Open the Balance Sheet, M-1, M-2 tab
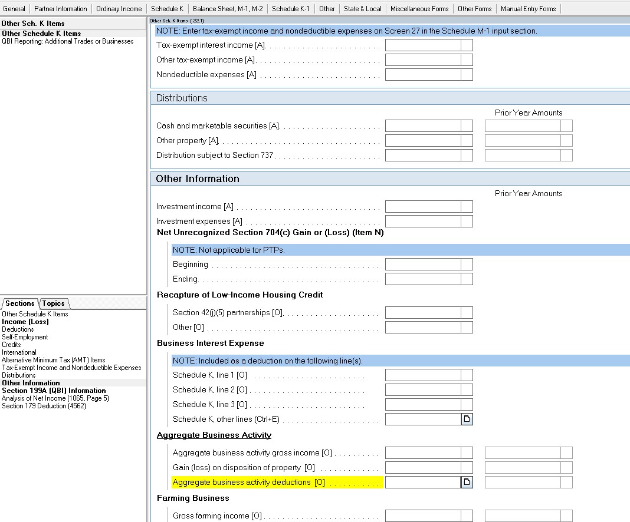Viewport: 630px width, 522px height. tap(230, 9)
